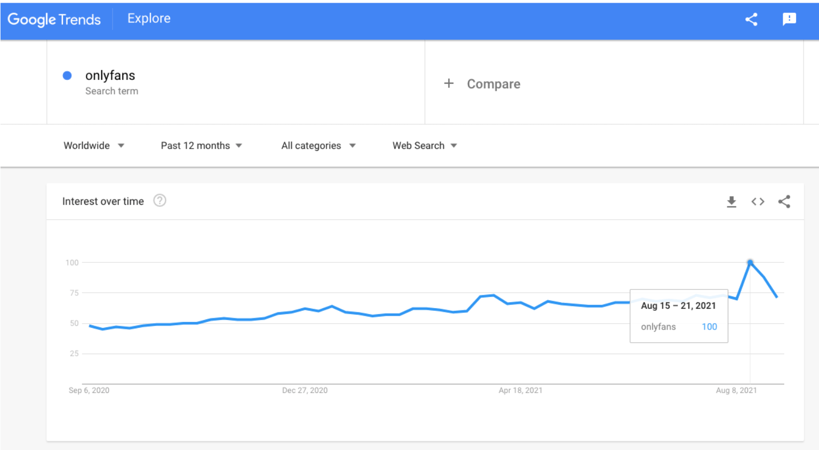The width and height of the screenshot is (819, 450).
Task: Click the blue dot next to onlyfans
Action: (x=67, y=75)
